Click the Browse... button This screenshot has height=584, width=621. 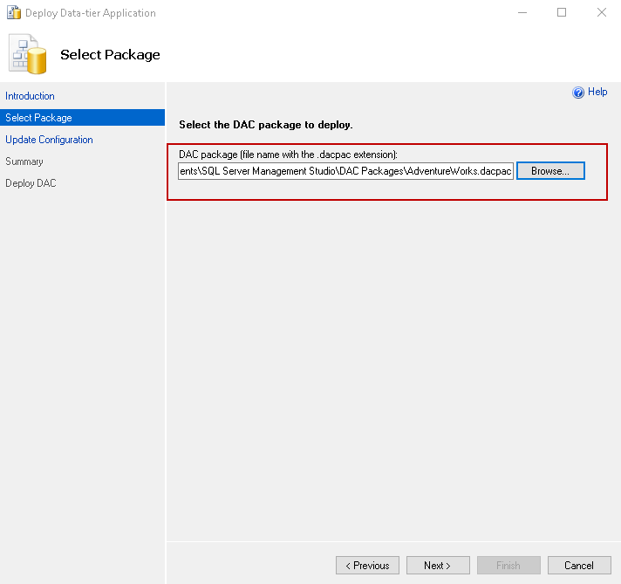[x=550, y=171]
